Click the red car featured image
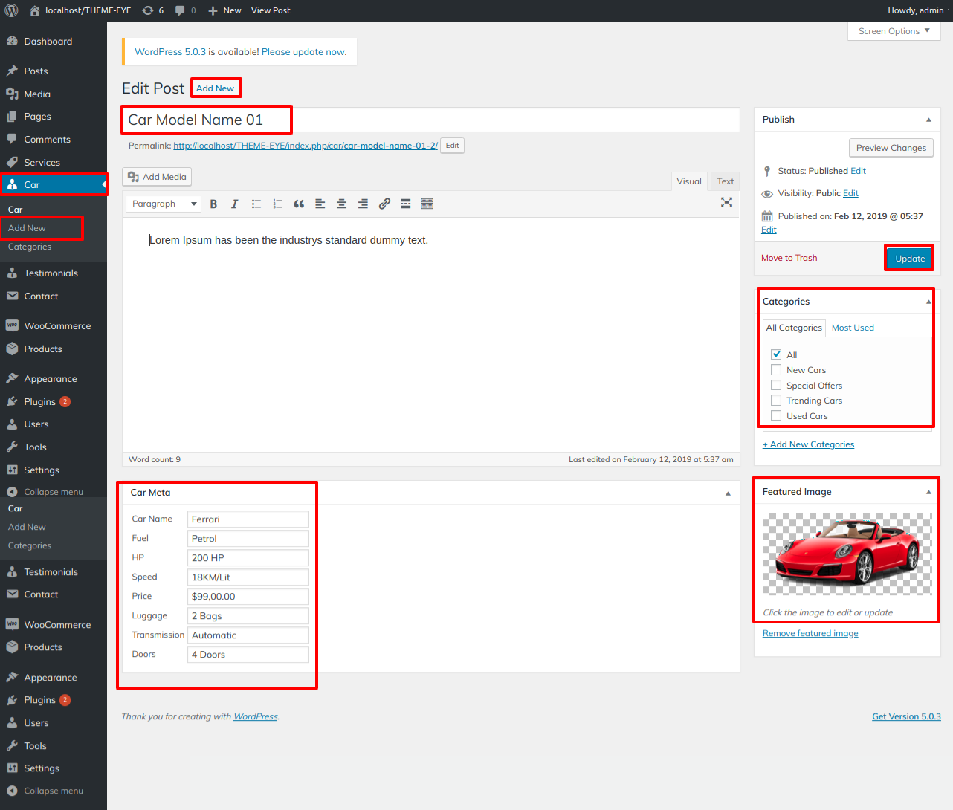 [x=847, y=554]
